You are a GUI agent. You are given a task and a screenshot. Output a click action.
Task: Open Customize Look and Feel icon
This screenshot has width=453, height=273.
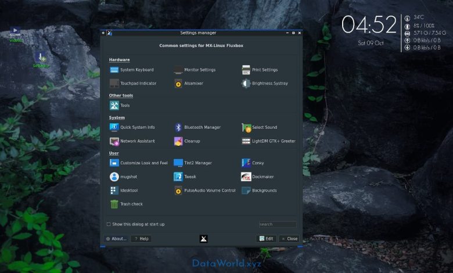pyautogui.click(x=114, y=163)
